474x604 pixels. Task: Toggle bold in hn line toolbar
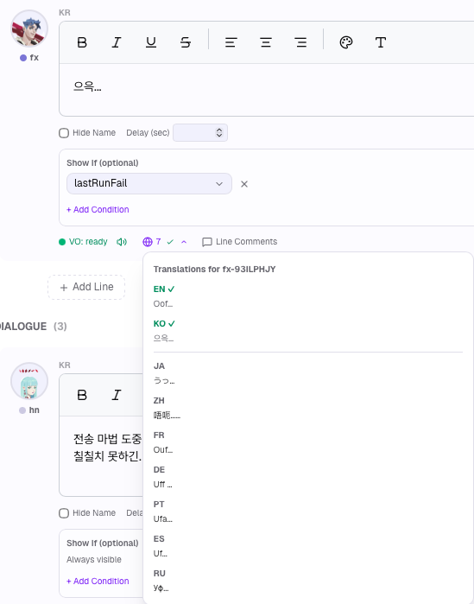(x=82, y=395)
